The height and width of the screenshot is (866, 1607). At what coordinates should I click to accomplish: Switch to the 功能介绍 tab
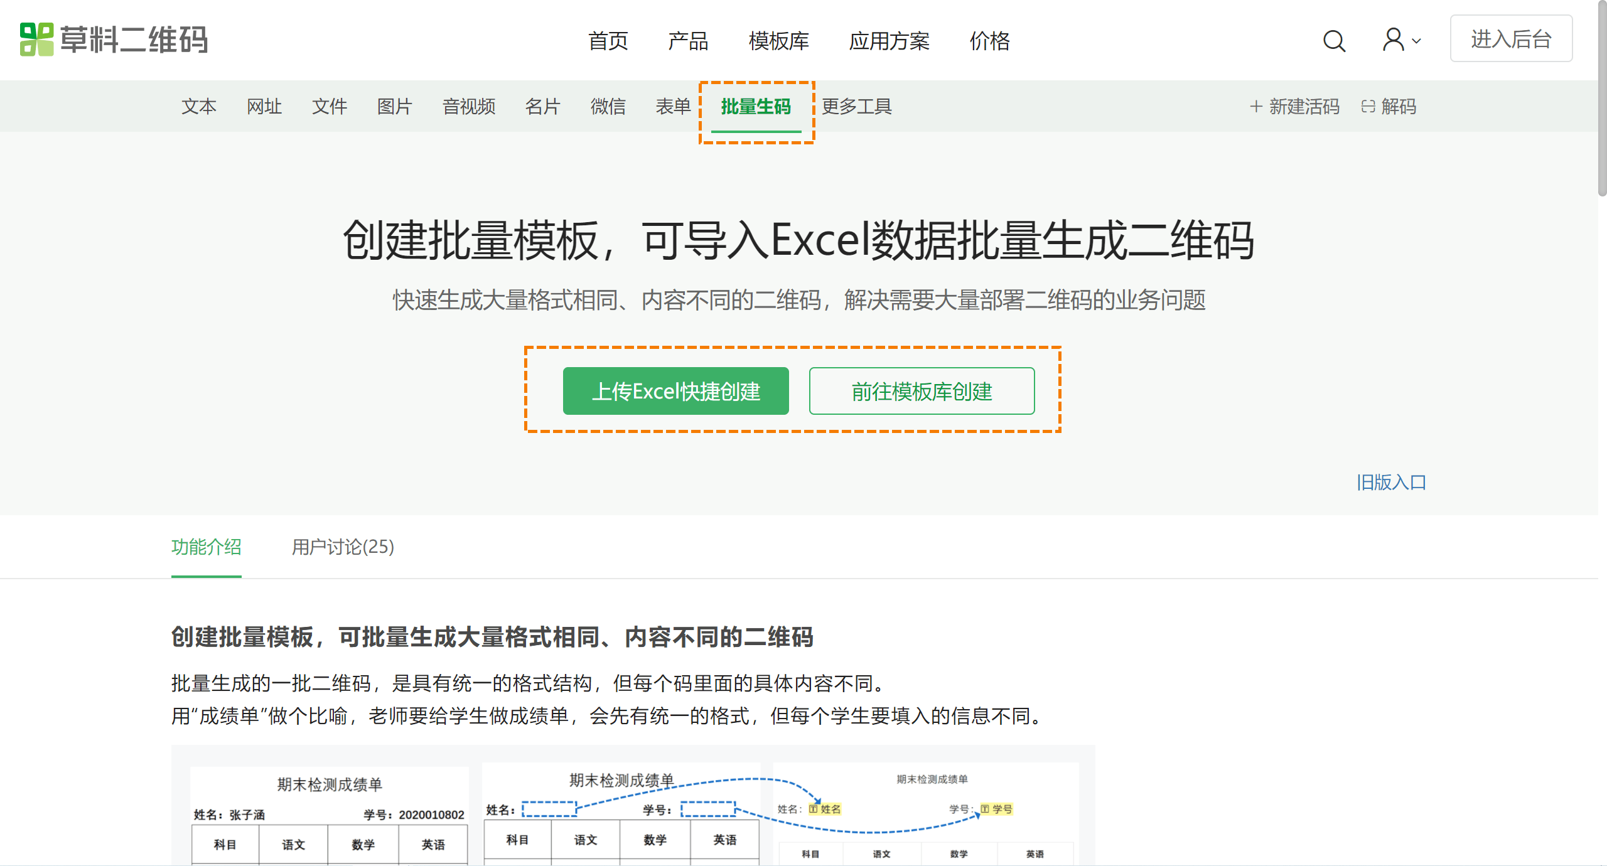pyautogui.click(x=206, y=548)
